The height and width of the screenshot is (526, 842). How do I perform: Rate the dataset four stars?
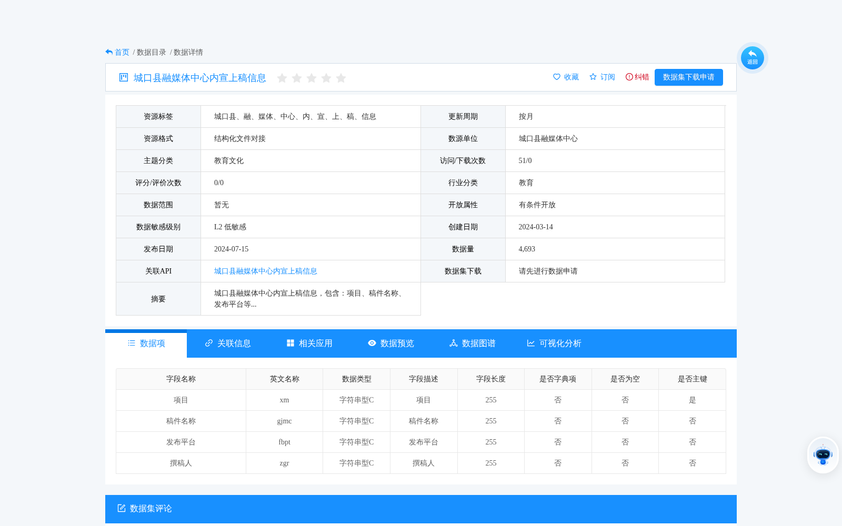326,78
